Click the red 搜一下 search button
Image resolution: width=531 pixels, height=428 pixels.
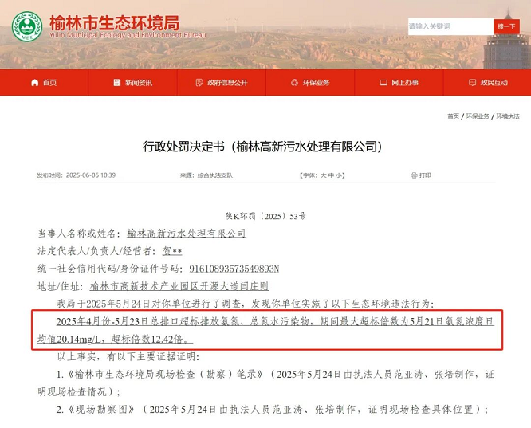(506, 26)
